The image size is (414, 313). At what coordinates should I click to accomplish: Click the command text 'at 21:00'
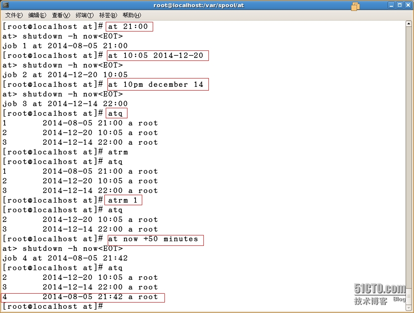click(x=128, y=26)
